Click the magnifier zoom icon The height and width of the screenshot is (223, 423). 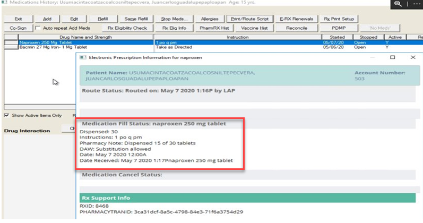pos(398,4)
